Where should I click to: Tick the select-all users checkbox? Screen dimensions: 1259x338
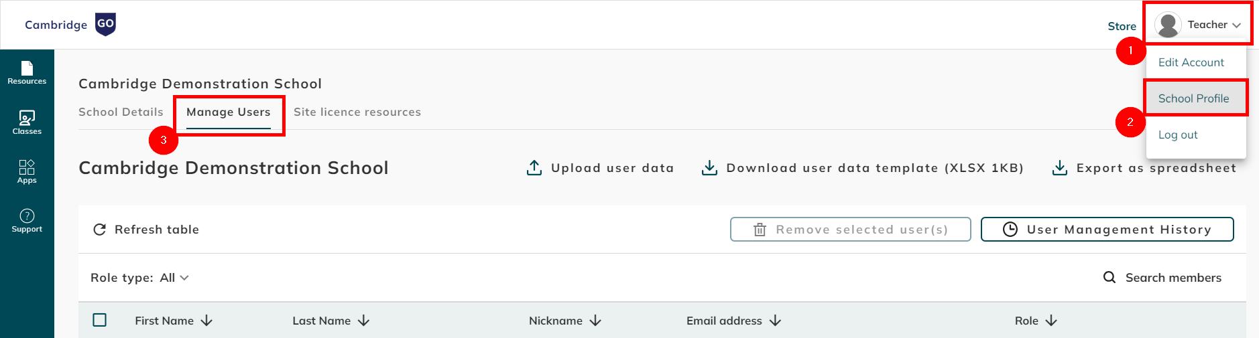(x=100, y=320)
